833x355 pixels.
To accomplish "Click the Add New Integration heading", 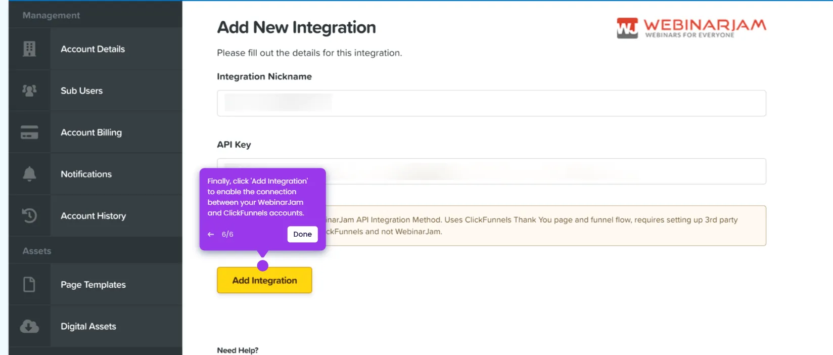I will click(296, 27).
